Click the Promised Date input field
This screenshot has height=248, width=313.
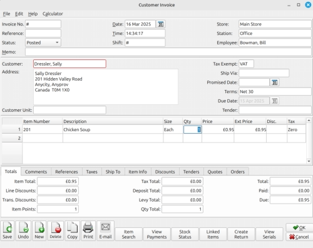coord(254,82)
